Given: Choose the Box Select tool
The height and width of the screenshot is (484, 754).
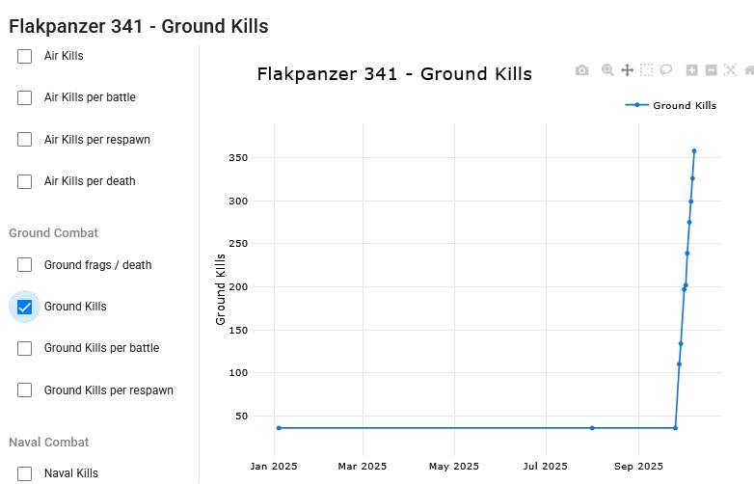Looking at the screenshot, I should pyautogui.click(x=646, y=70).
